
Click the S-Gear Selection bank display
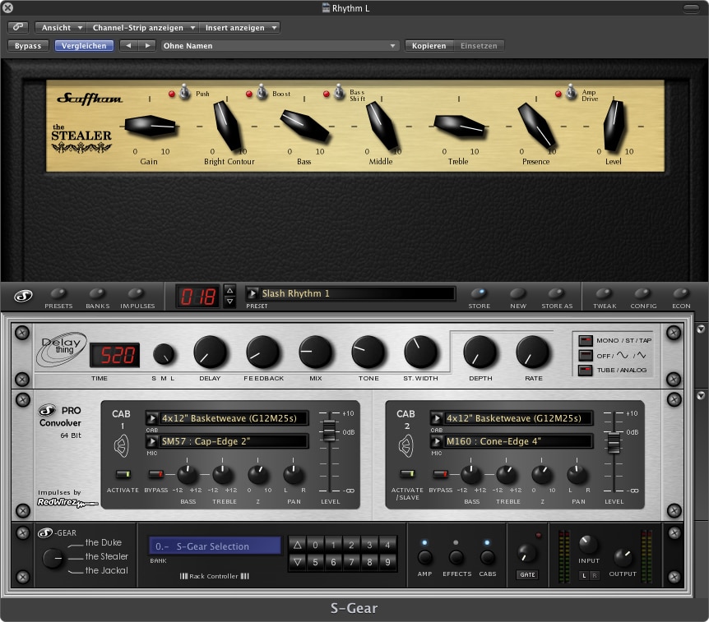(x=215, y=546)
